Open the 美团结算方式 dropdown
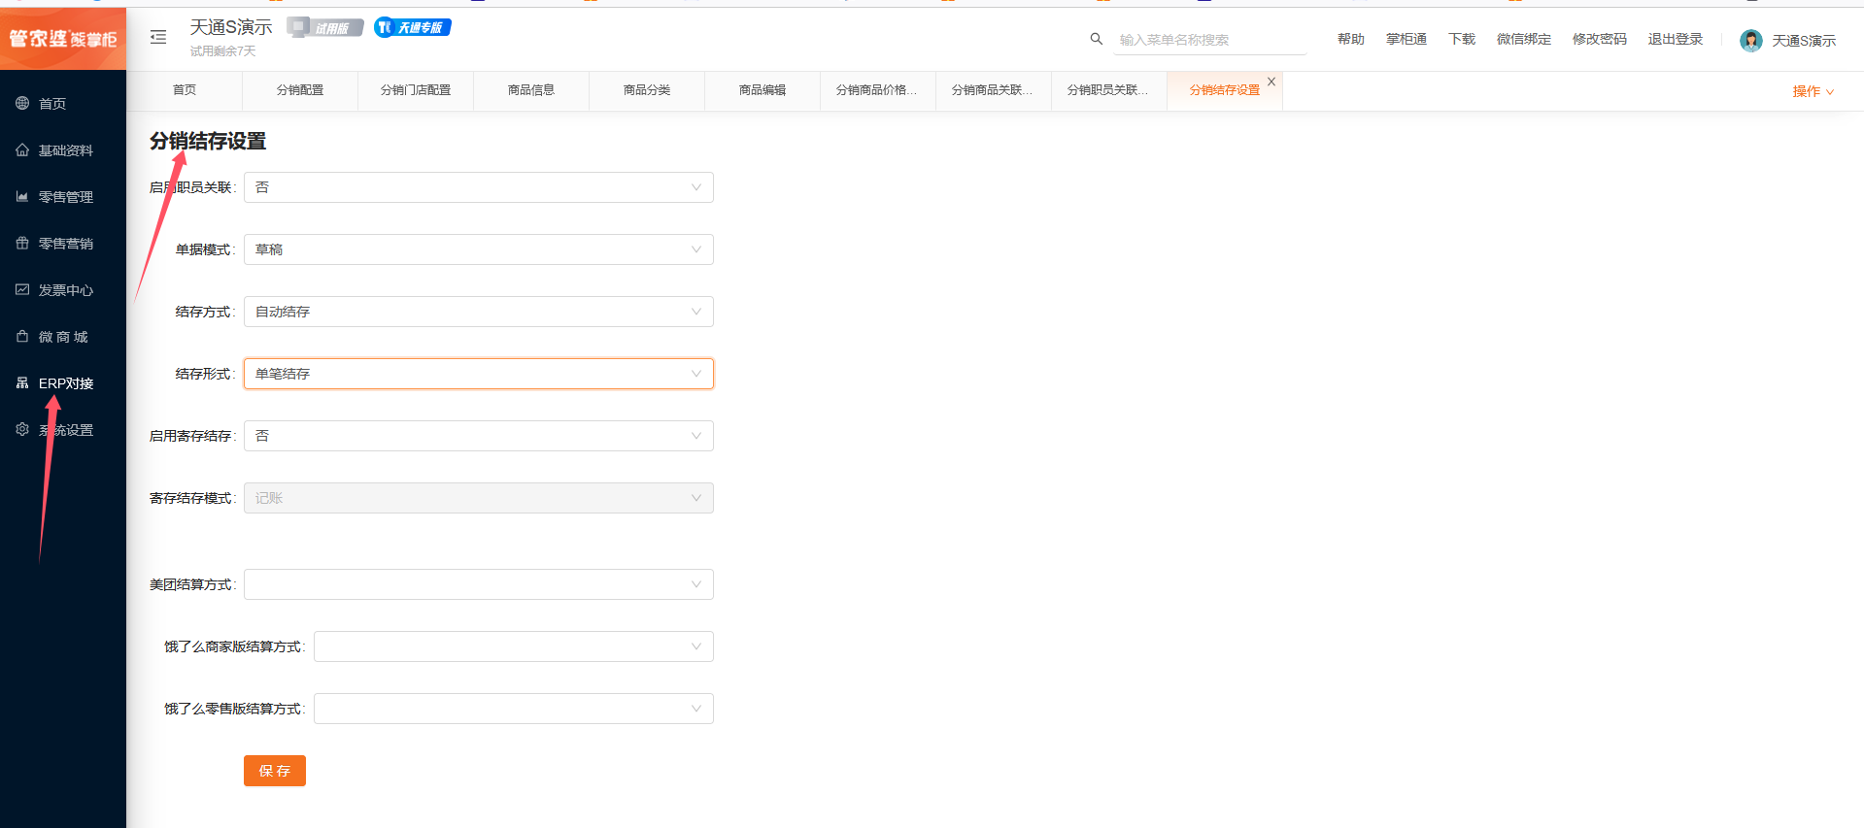1864x828 pixels. coord(479,584)
